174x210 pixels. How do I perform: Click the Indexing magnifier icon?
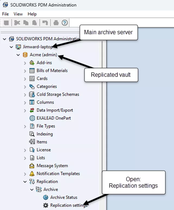32,134
